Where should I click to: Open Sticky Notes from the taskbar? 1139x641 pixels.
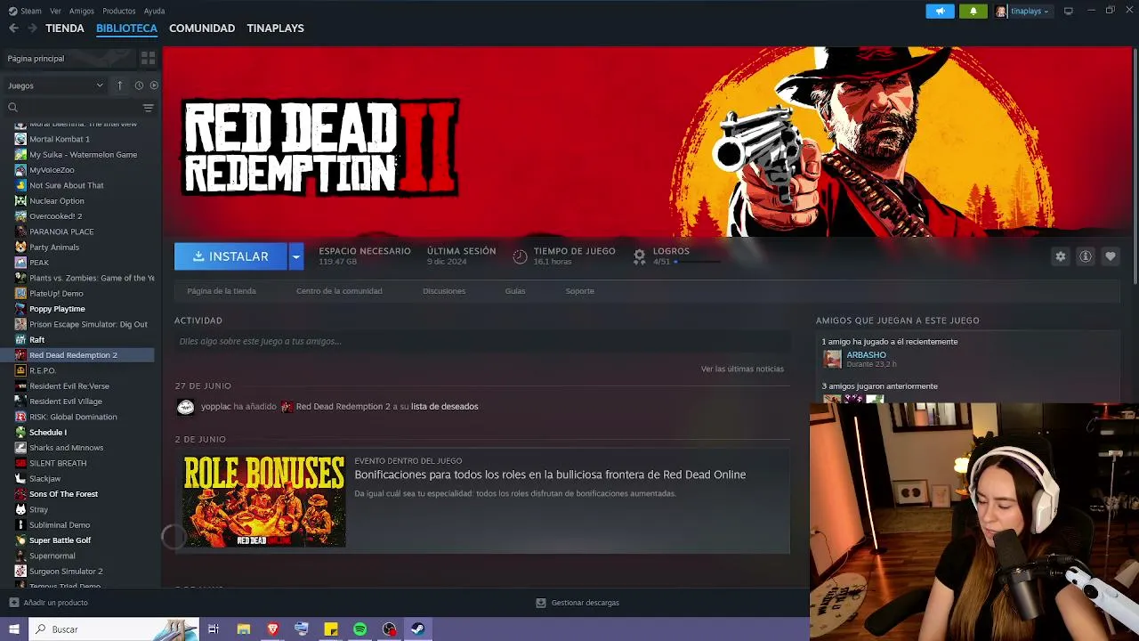pos(330,629)
